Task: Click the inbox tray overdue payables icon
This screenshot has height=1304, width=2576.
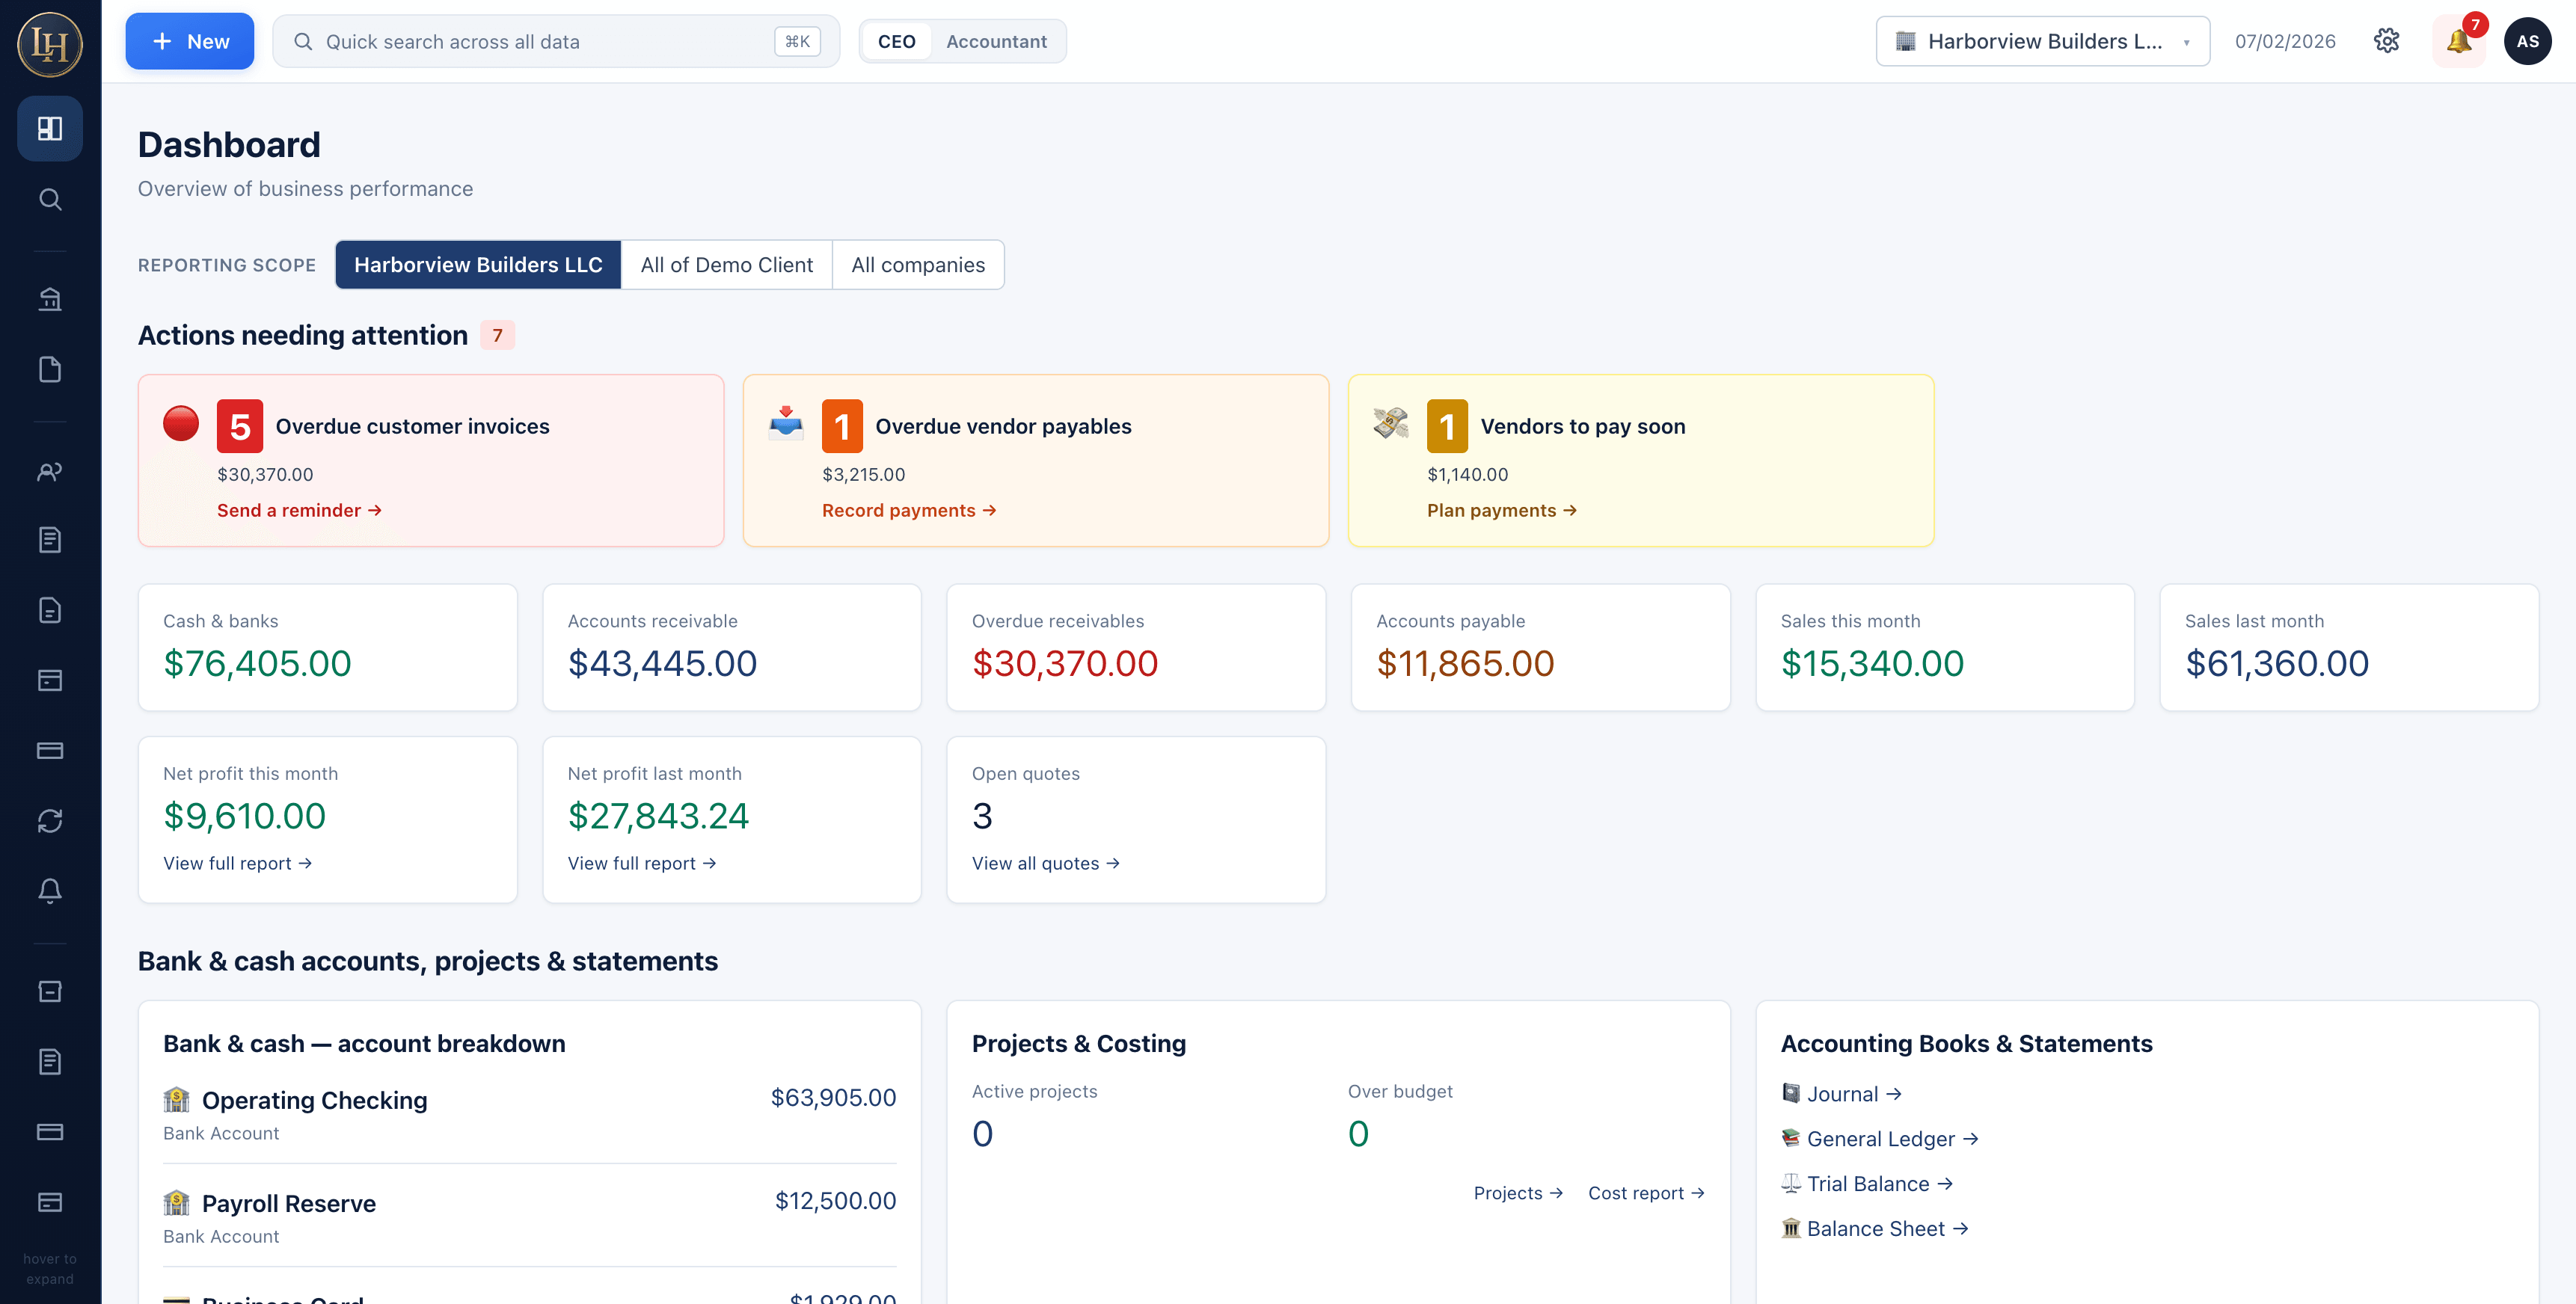Action: click(x=786, y=423)
